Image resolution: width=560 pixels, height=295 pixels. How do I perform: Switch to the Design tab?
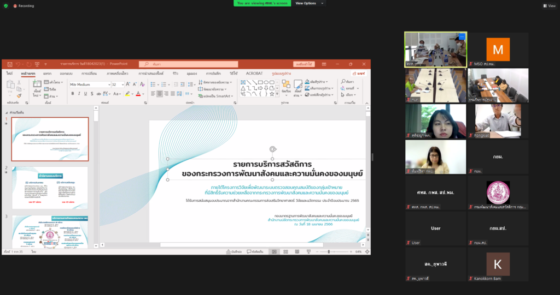(66, 74)
